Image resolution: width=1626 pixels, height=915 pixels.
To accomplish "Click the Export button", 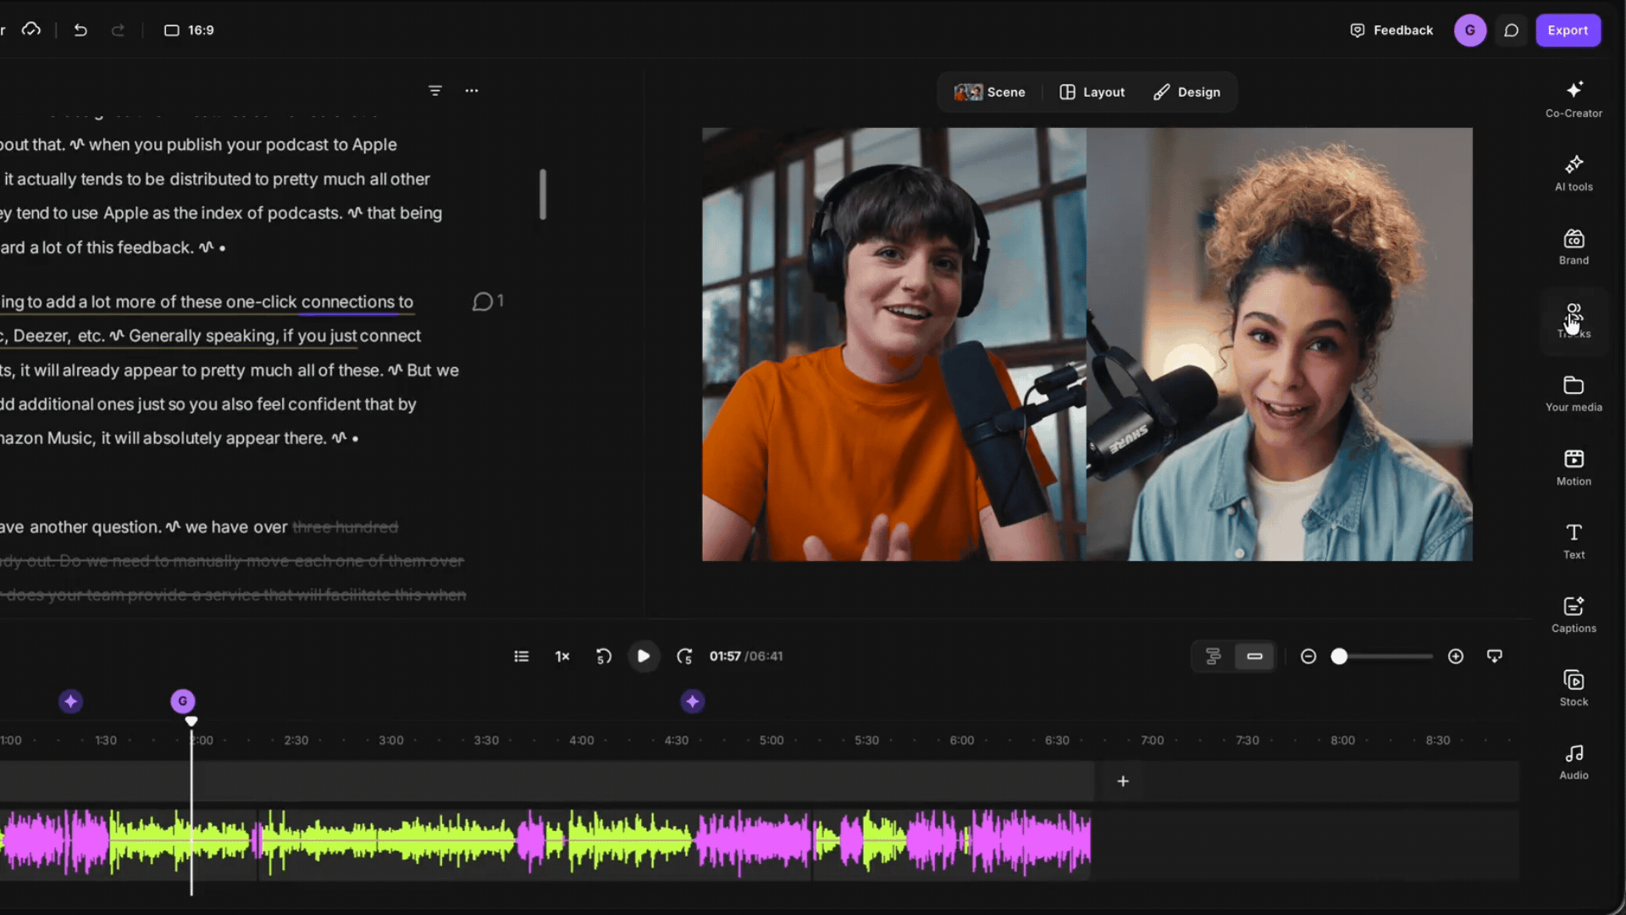I will [x=1568, y=30].
